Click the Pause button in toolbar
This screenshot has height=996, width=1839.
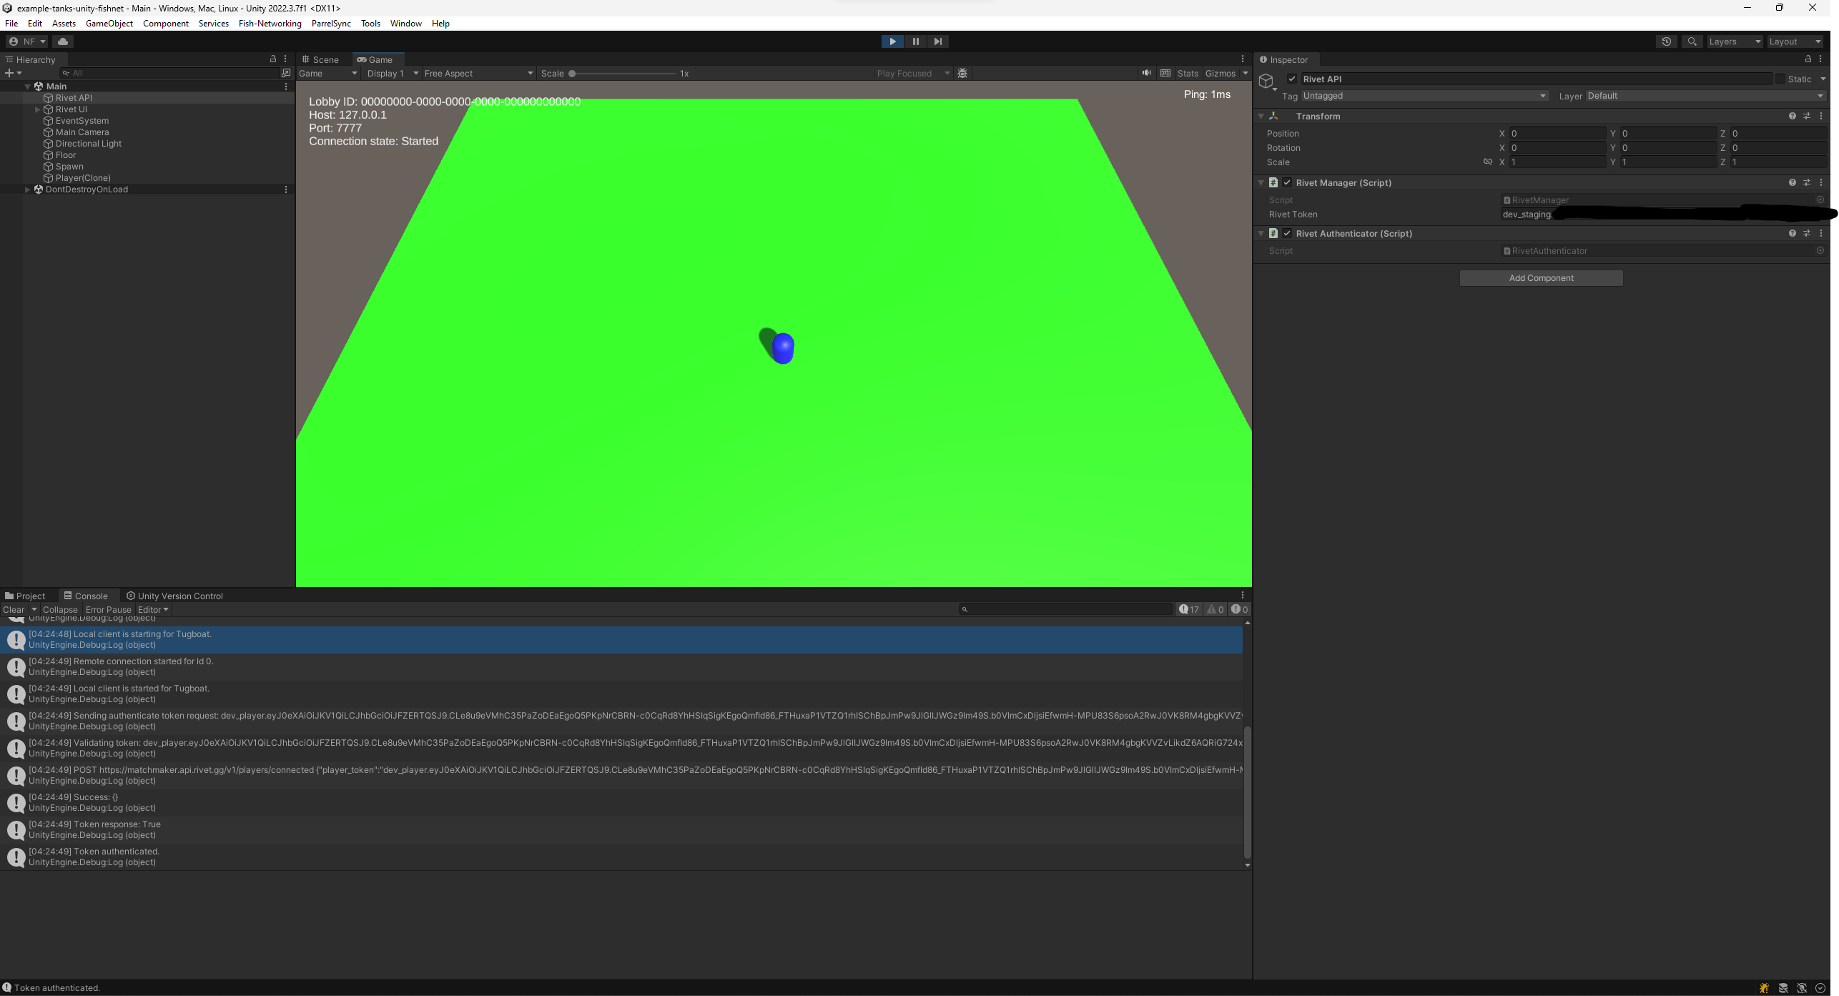tap(916, 41)
